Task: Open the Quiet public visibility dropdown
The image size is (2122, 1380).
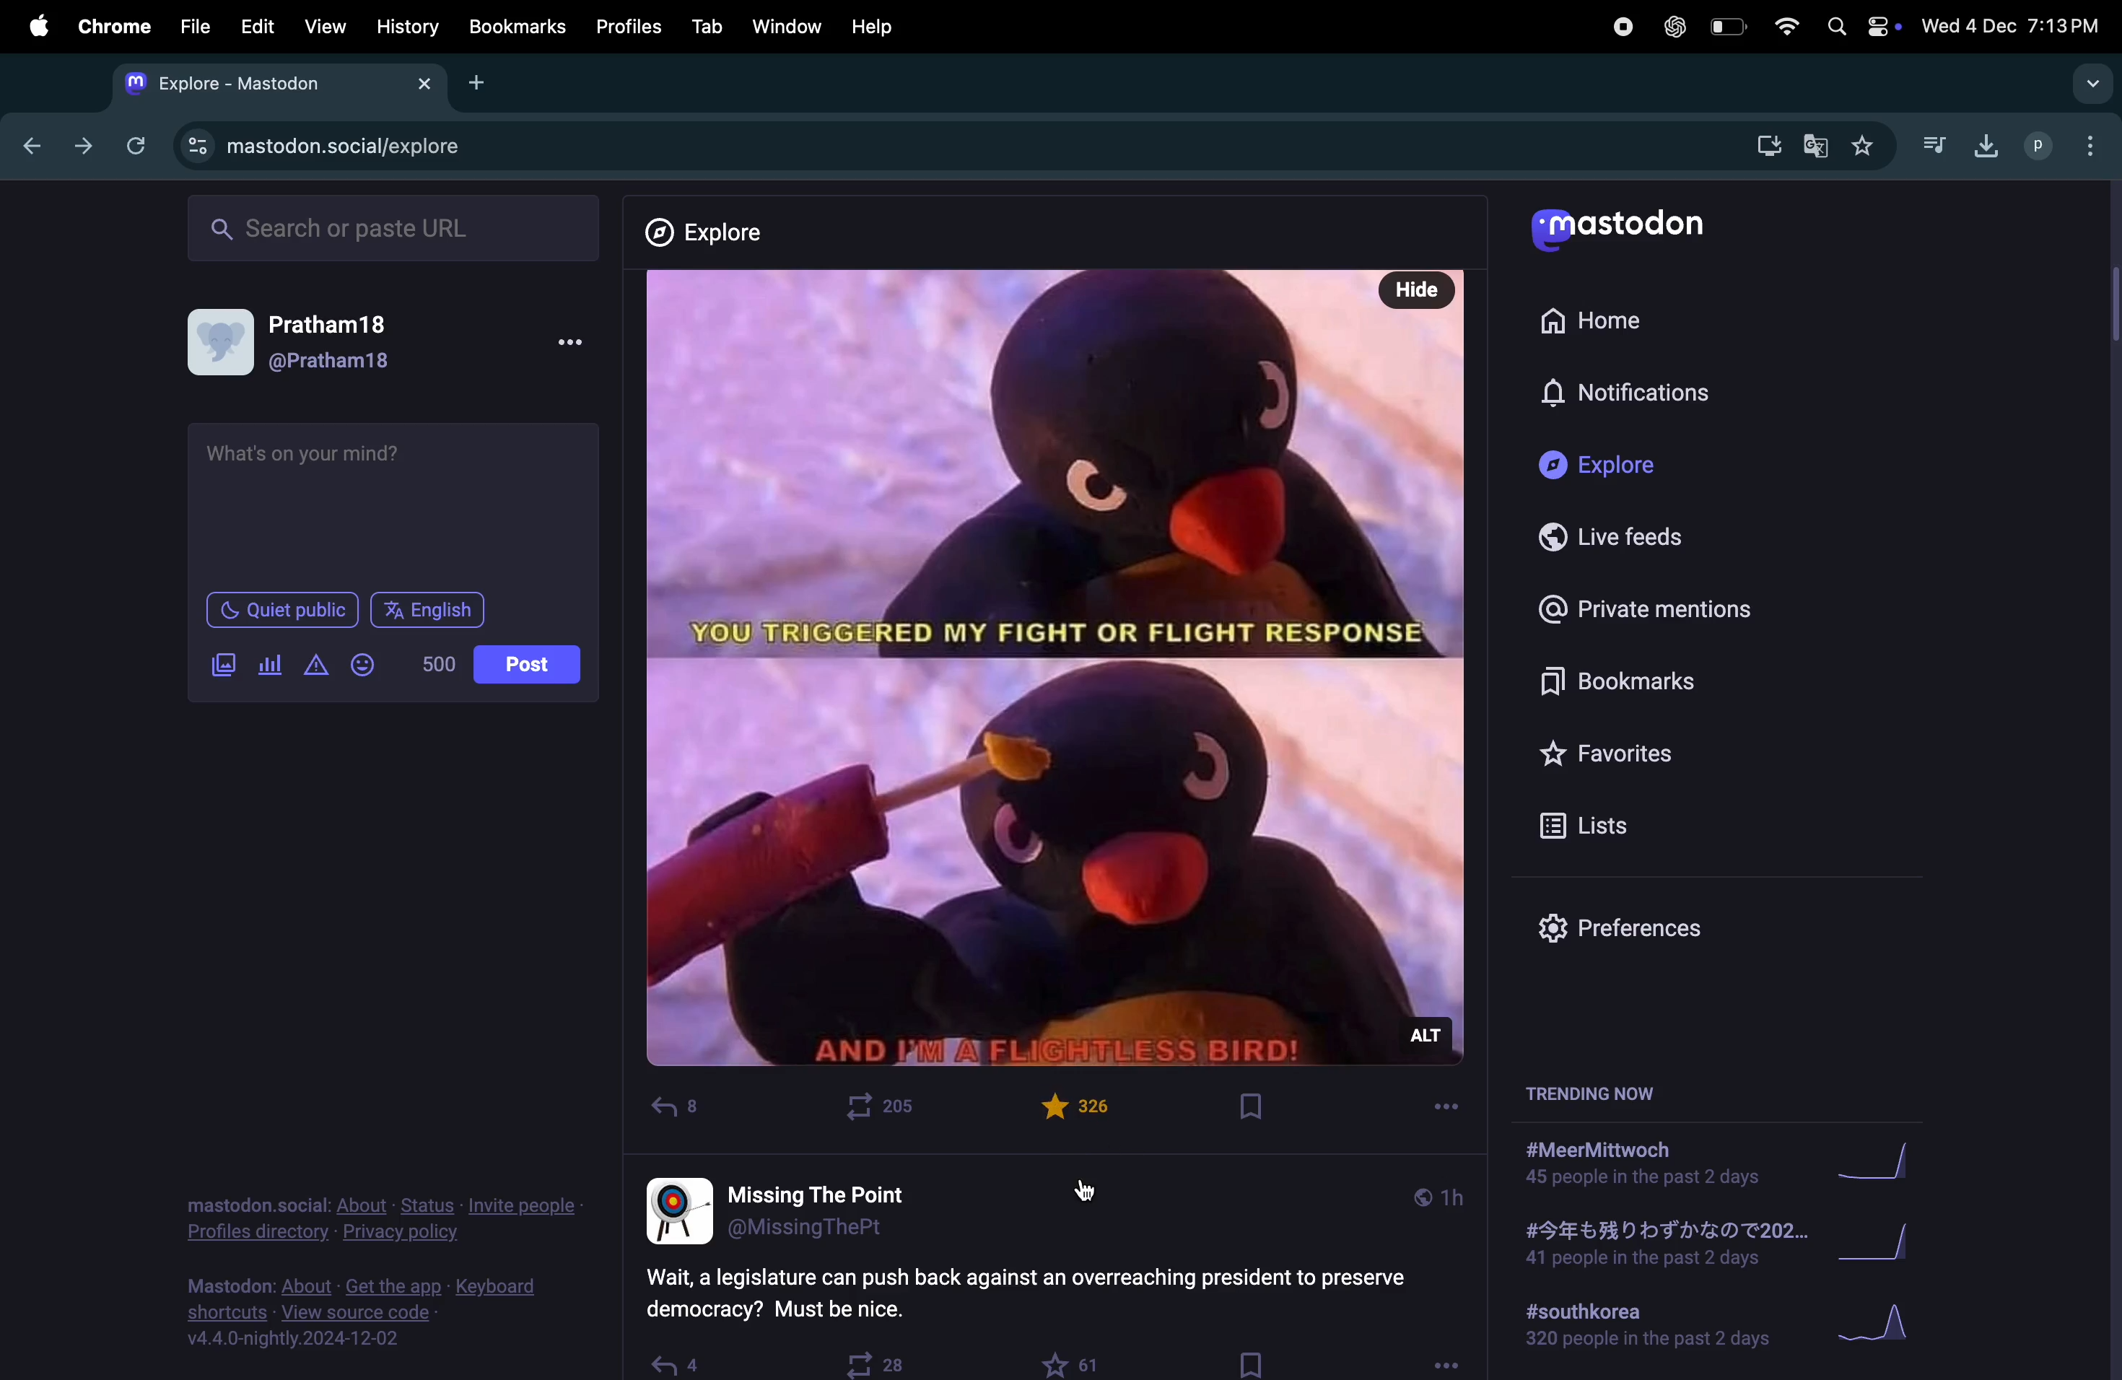Action: click(x=281, y=611)
